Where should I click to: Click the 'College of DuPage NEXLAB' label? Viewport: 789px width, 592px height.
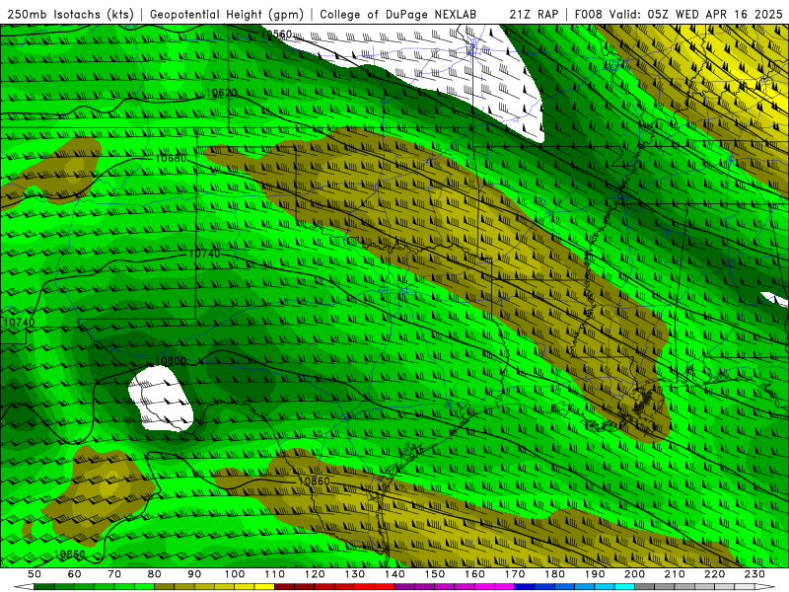[x=397, y=15]
